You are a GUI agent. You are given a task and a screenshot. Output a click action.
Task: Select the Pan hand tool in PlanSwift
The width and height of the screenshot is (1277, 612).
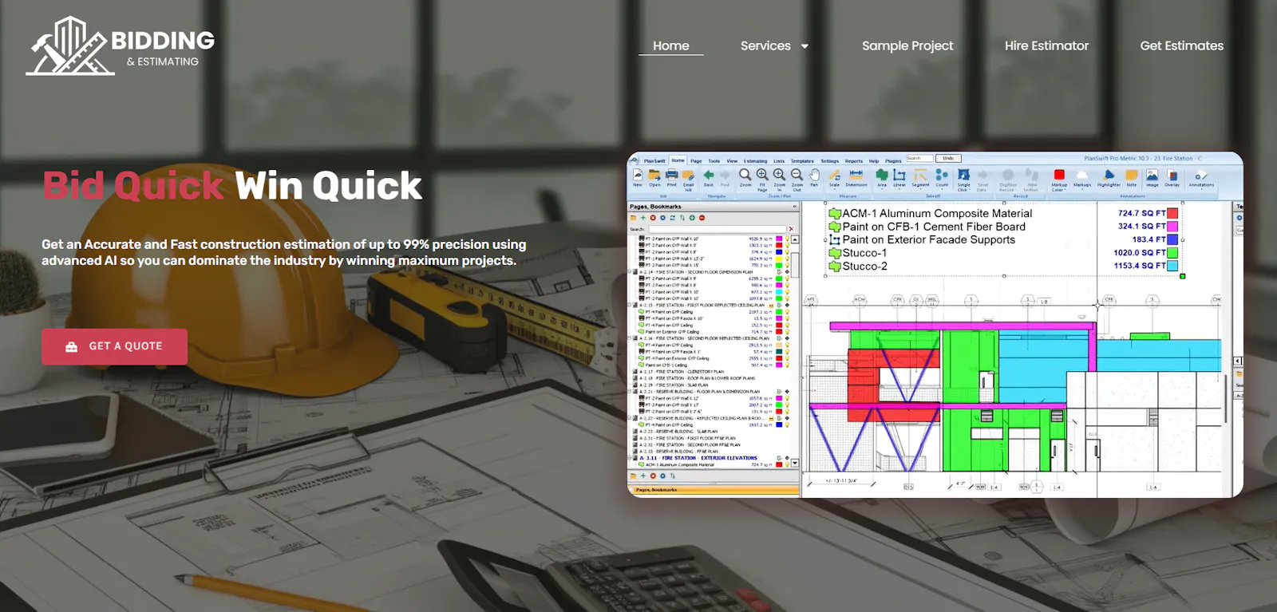[x=814, y=176]
